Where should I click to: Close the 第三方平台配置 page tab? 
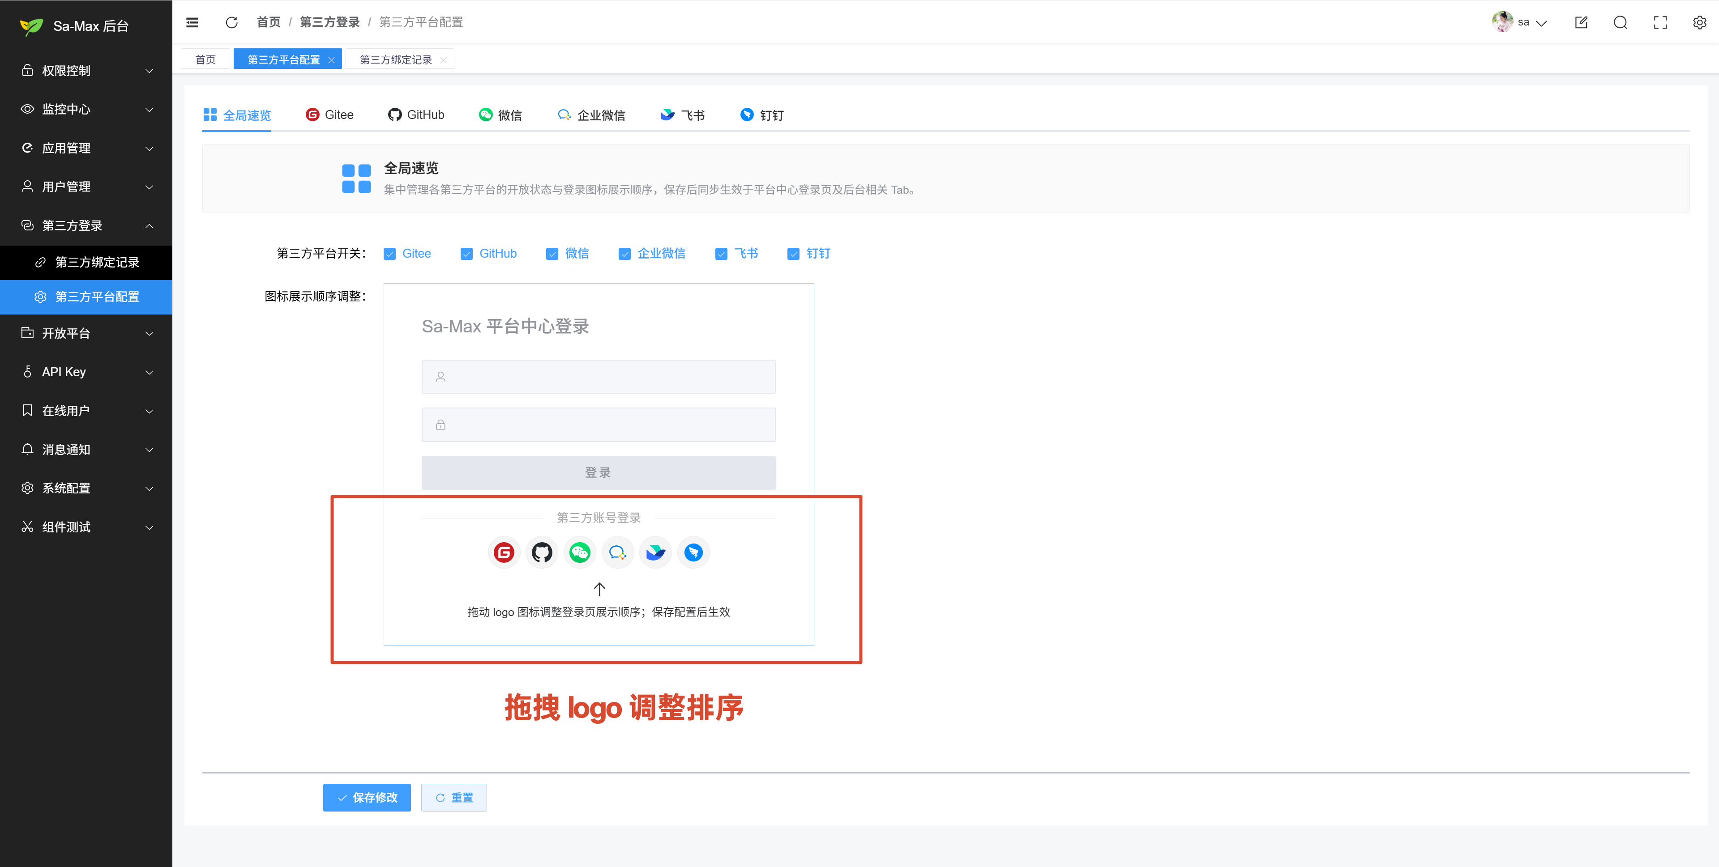click(x=332, y=60)
